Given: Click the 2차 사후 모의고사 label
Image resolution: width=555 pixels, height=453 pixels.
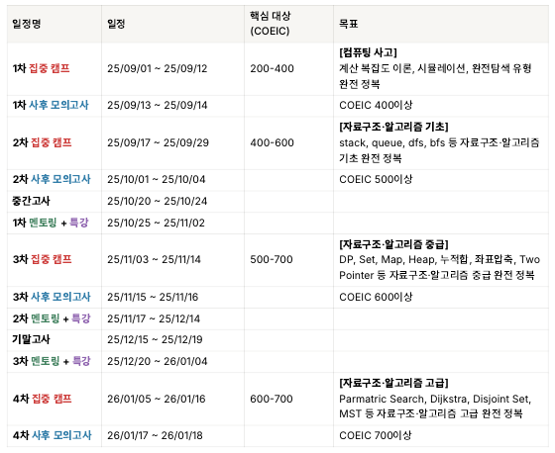Looking at the screenshot, I should (52, 179).
